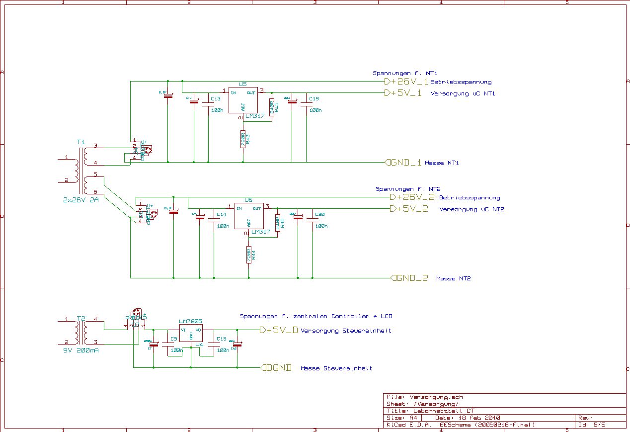Click the 'Id: 5/5' sheet number
The width and height of the screenshot is (630, 432).
click(592, 425)
